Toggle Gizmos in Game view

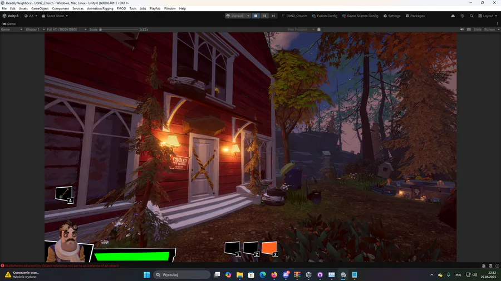pyautogui.click(x=489, y=29)
